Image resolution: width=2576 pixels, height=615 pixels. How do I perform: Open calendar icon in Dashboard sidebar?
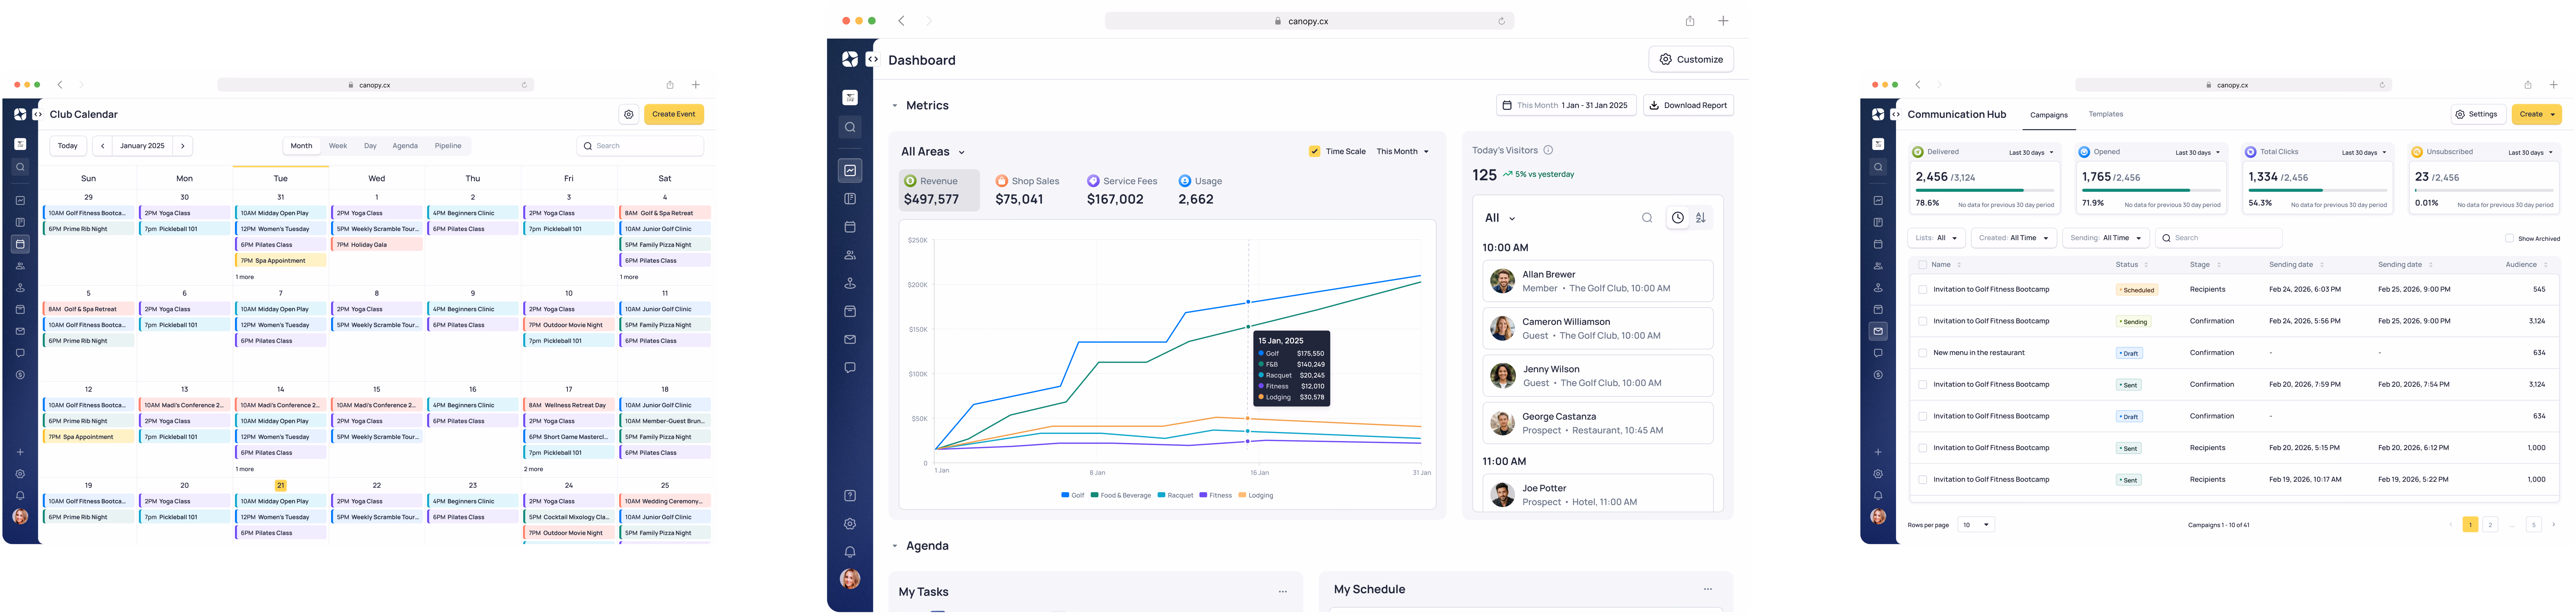850,227
